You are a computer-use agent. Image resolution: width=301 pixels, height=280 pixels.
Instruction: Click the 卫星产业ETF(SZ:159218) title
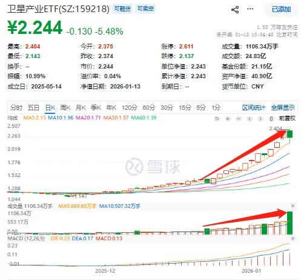tap(58, 9)
